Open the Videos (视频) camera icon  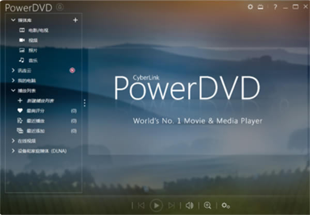(22, 40)
